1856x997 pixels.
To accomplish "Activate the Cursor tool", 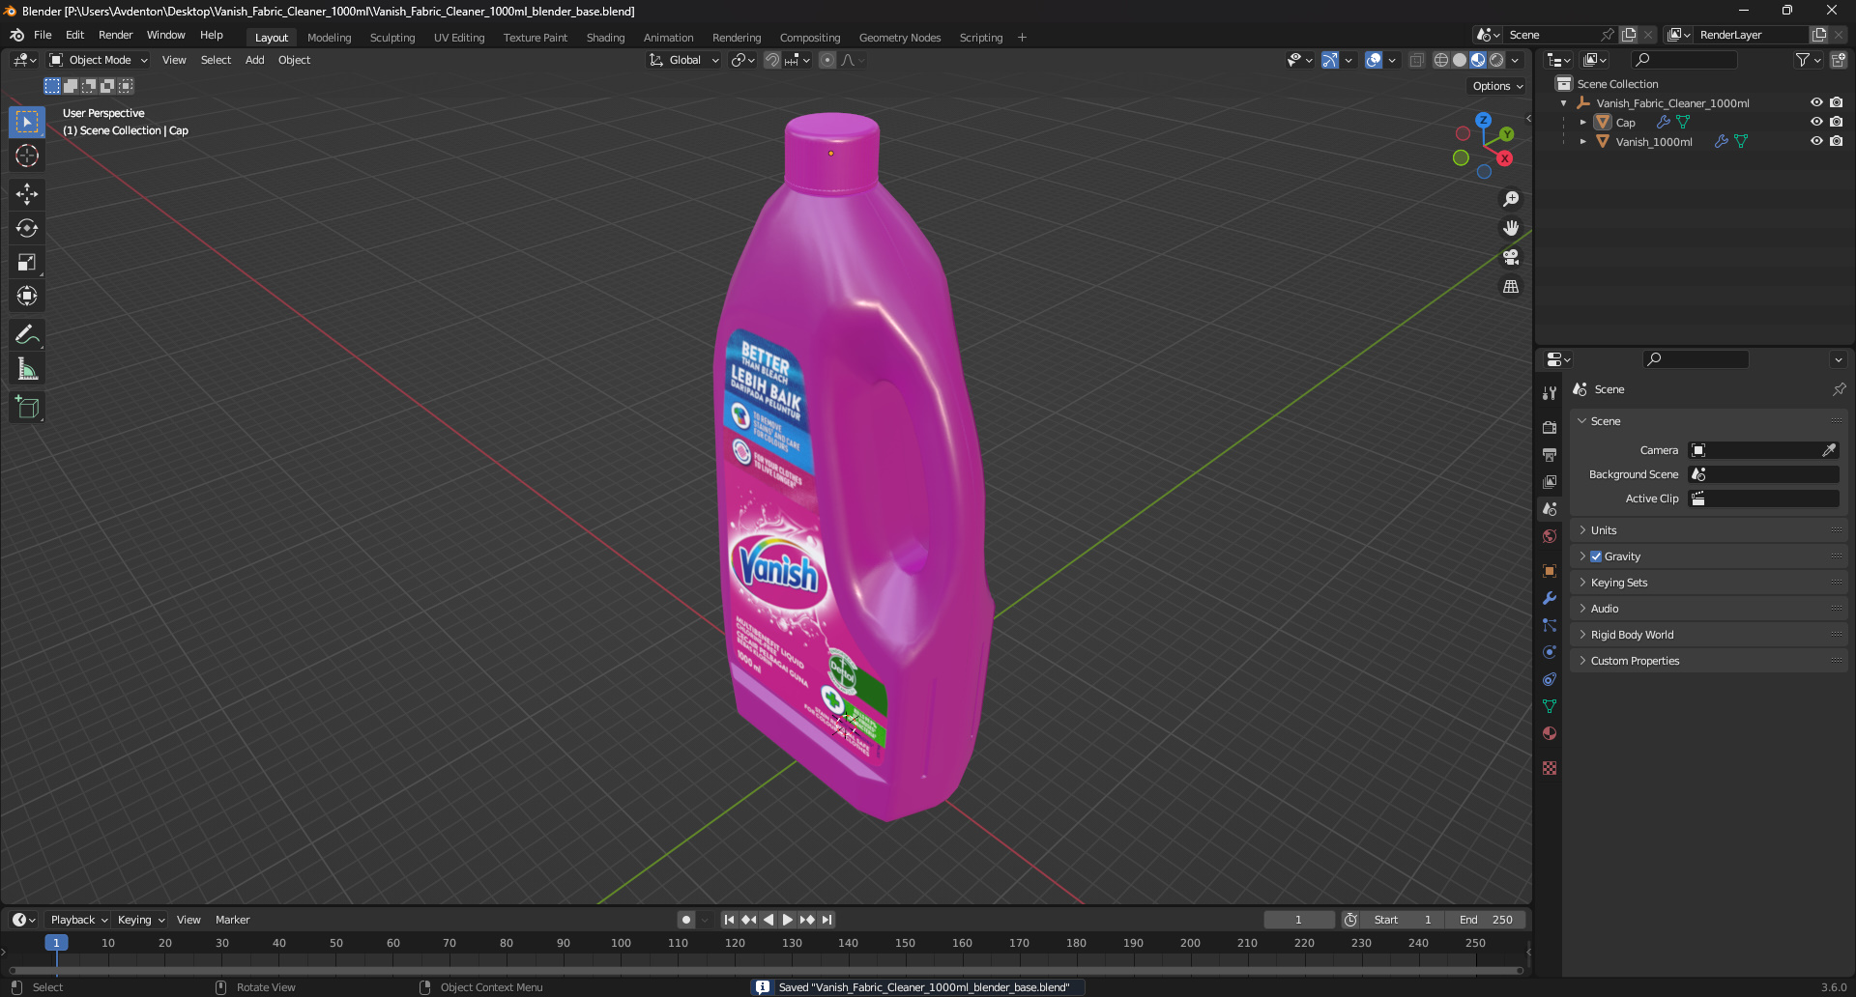I will tap(27, 156).
